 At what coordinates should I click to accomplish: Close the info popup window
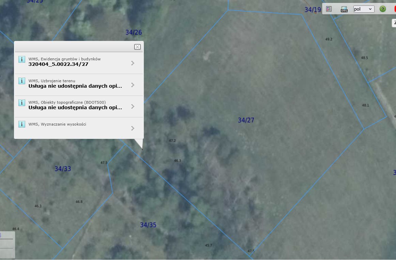[137, 47]
